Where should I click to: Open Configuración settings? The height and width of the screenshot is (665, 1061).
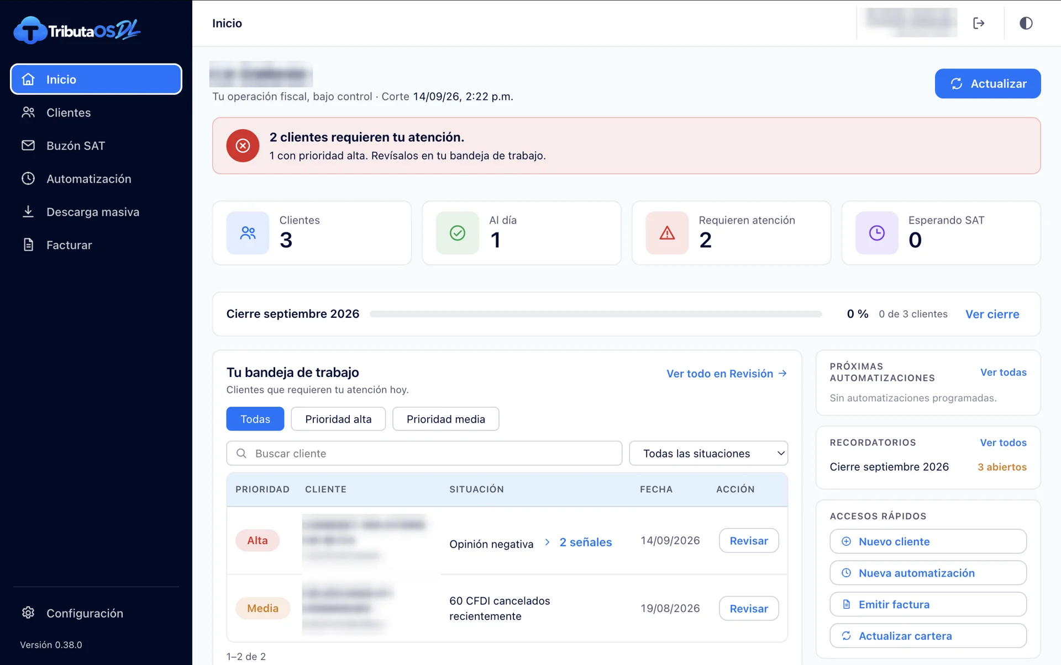tap(96, 613)
